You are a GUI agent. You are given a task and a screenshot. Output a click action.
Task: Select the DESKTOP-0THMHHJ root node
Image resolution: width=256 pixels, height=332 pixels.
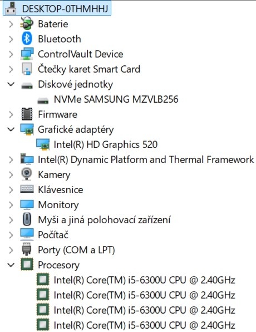pyautogui.click(x=57, y=9)
